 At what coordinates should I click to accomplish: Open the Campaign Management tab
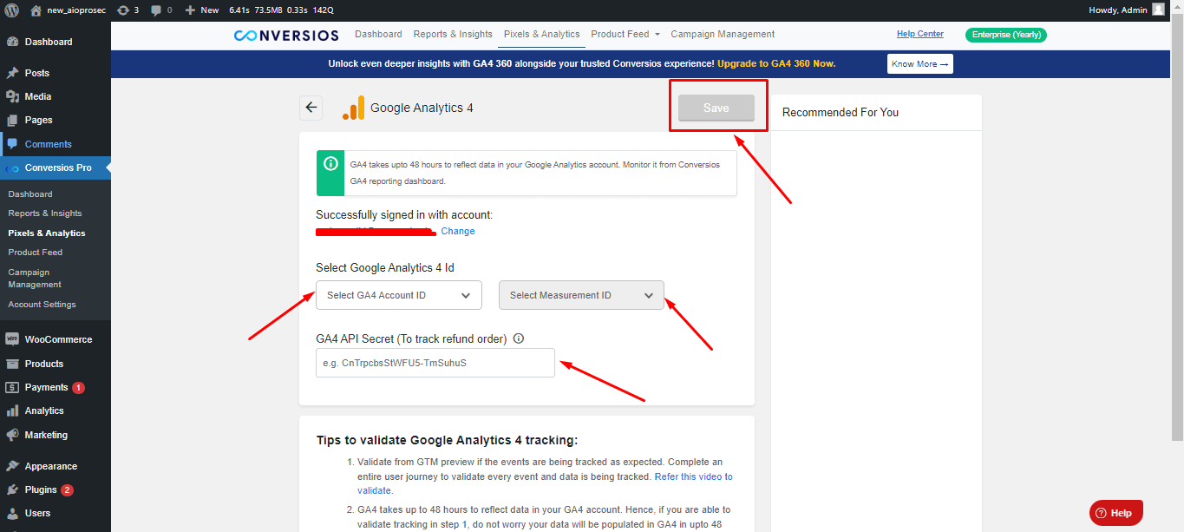[723, 34]
